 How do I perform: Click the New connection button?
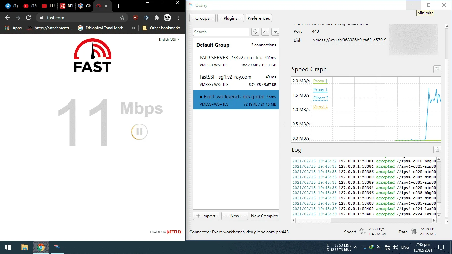click(x=235, y=216)
